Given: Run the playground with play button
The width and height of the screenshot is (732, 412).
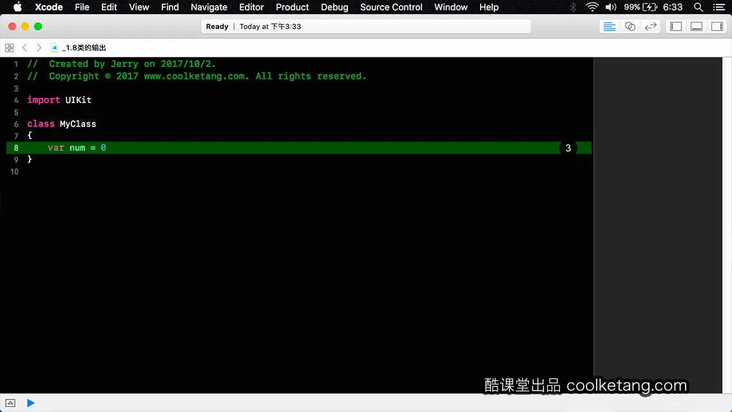Looking at the screenshot, I should click(30, 403).
